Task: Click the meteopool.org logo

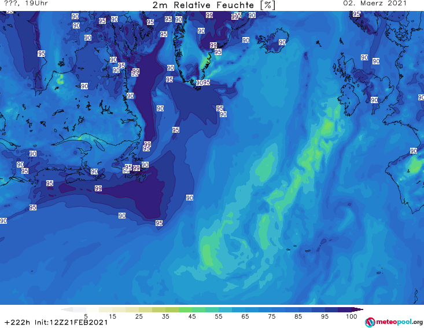Action: pyautogui.click(x=393, y=322)
